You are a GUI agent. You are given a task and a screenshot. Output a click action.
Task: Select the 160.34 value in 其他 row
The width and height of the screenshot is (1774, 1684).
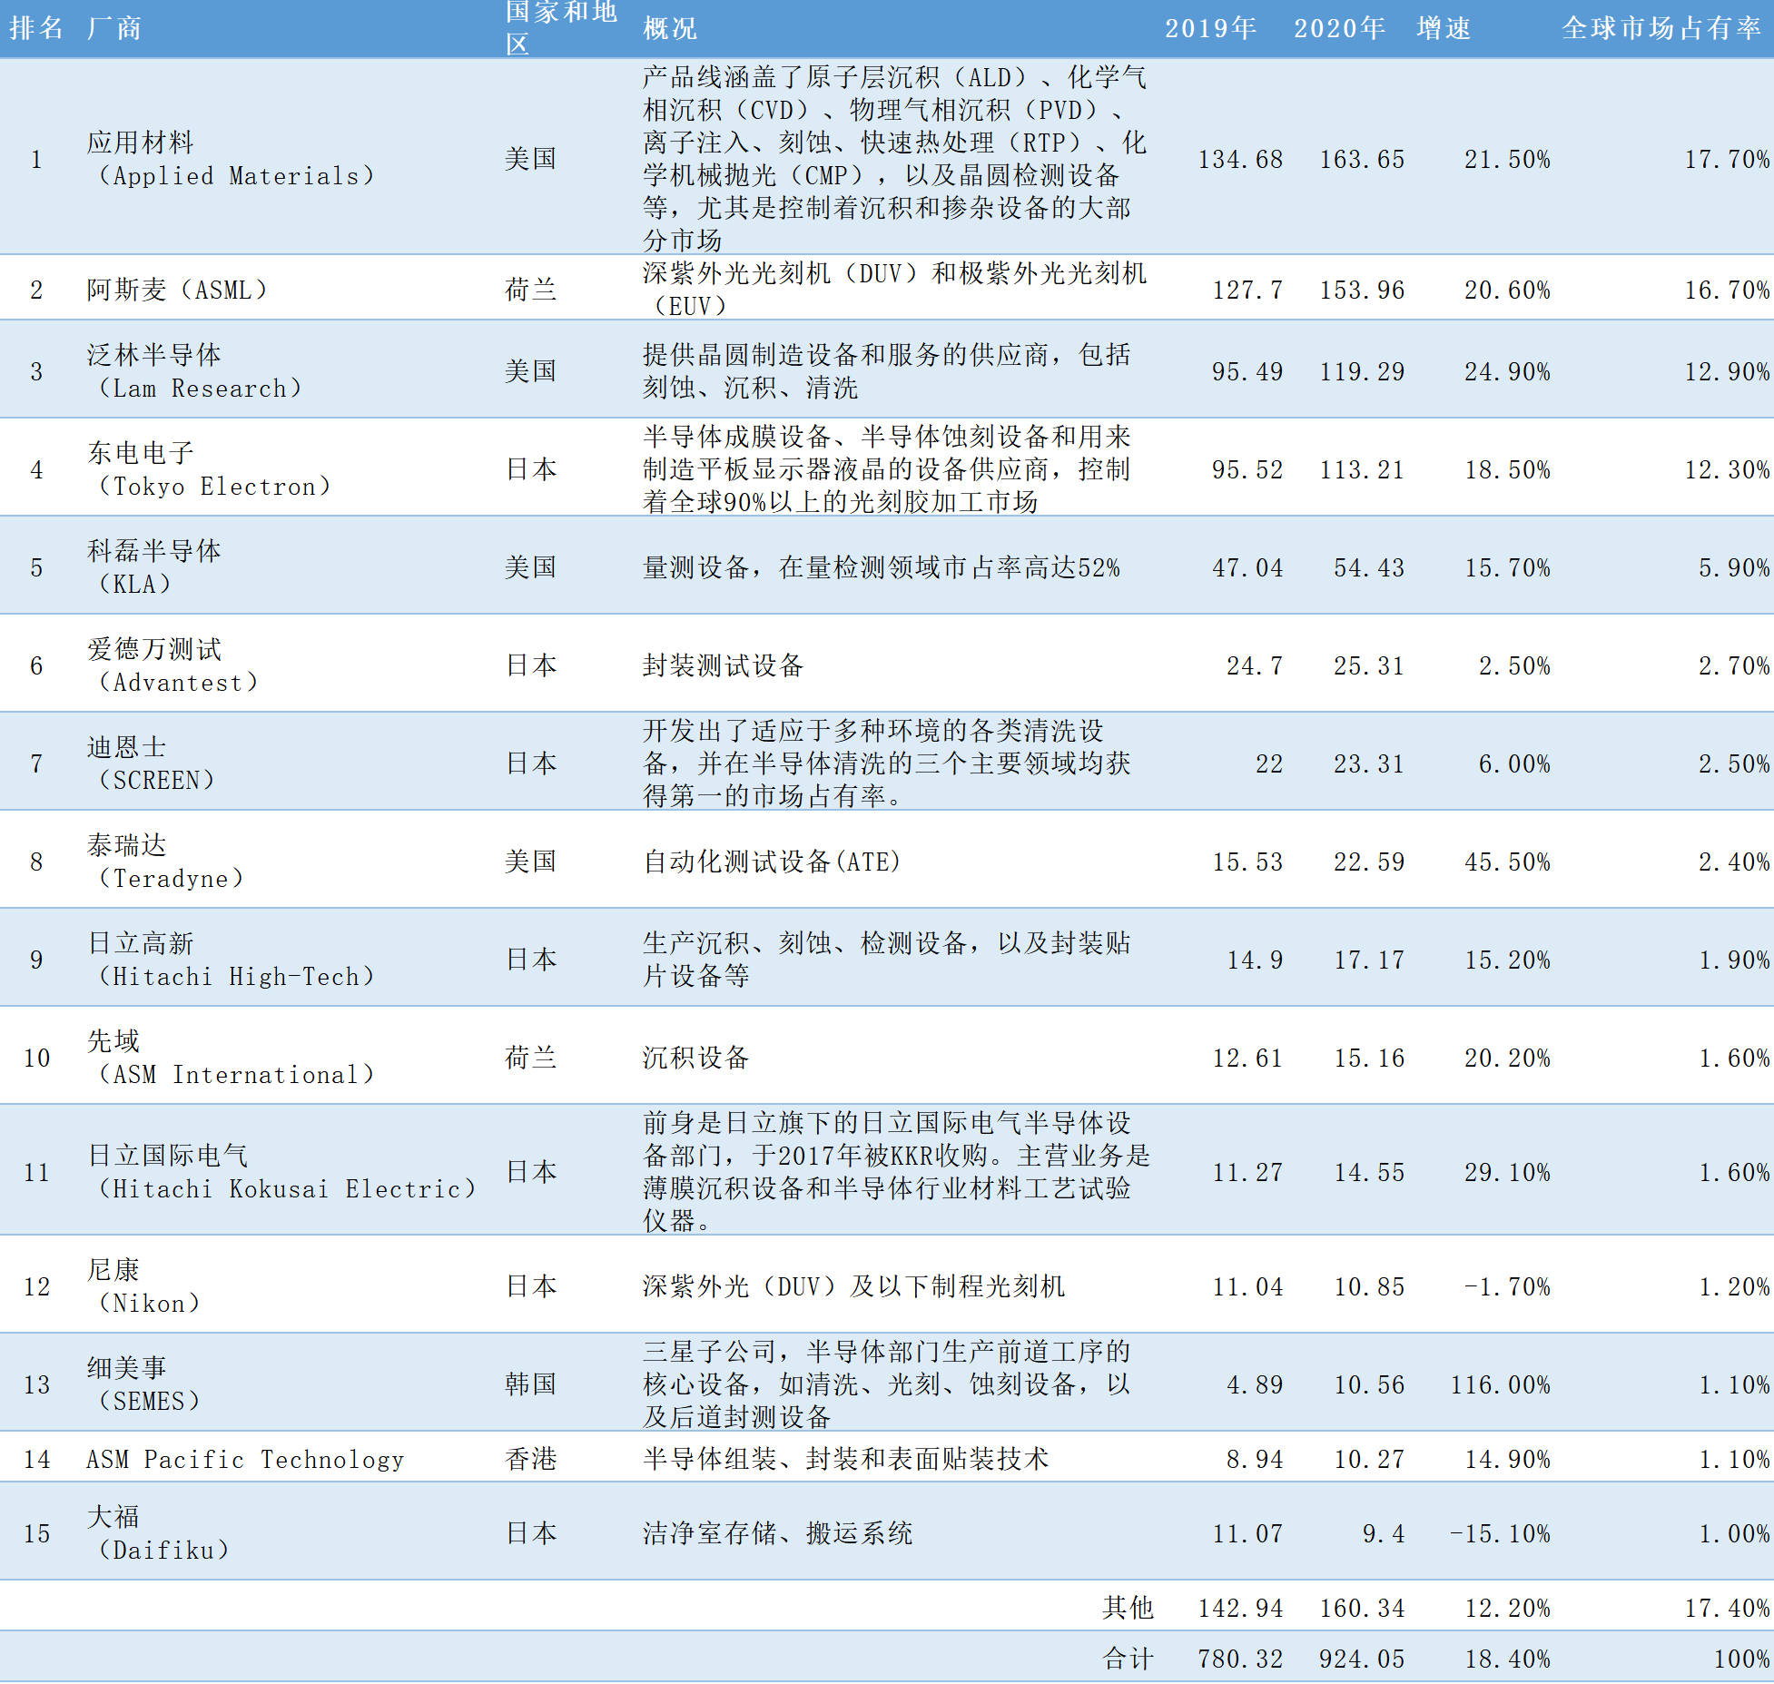(1362, 1608)
